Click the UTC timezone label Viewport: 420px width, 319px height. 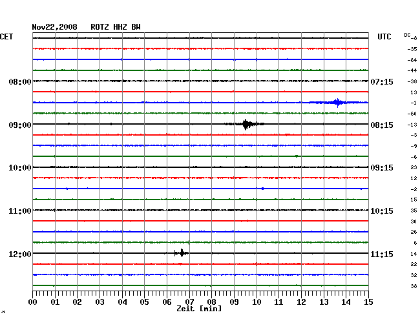tap(384, 37)
